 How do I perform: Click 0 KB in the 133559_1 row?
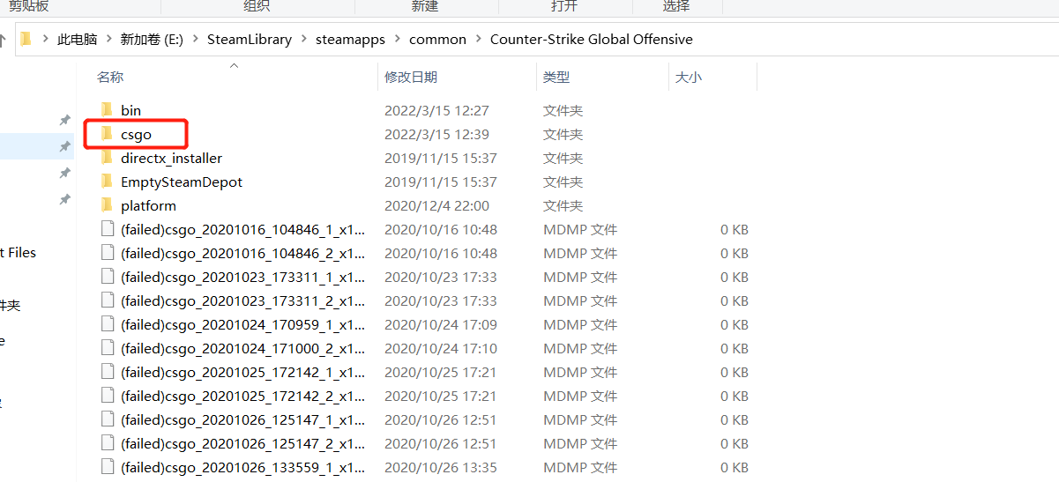735,467
